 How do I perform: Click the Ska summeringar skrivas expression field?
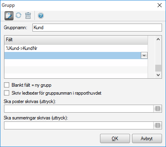click(x=79, y=125)
